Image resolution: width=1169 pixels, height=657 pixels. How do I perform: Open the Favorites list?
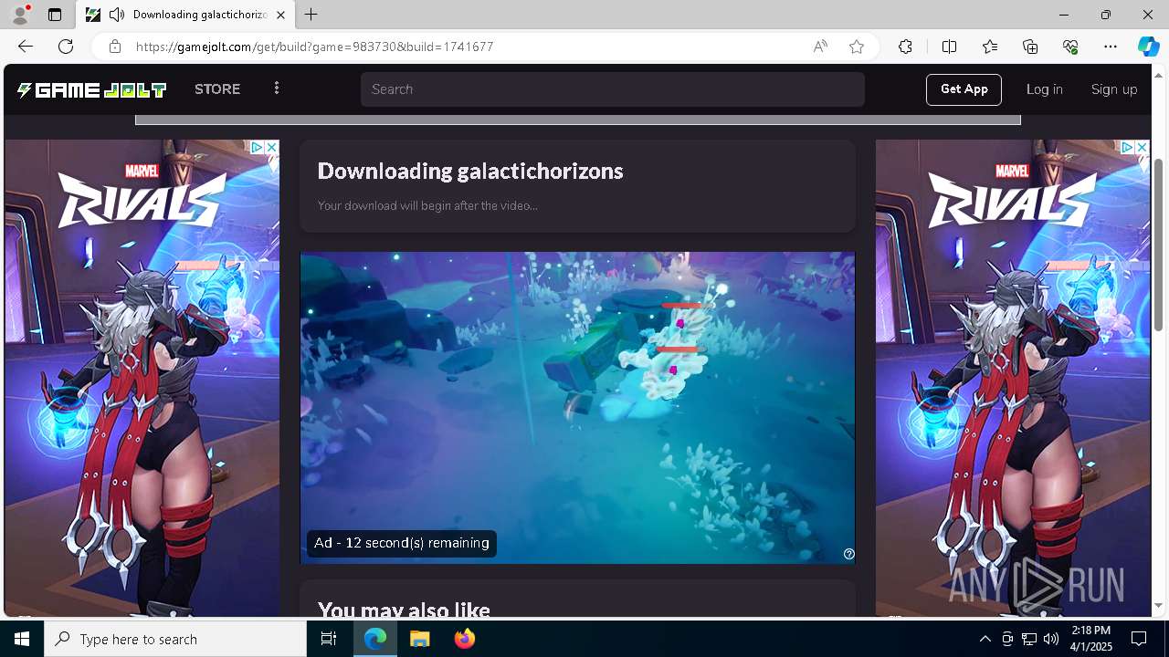coord(990,47)
